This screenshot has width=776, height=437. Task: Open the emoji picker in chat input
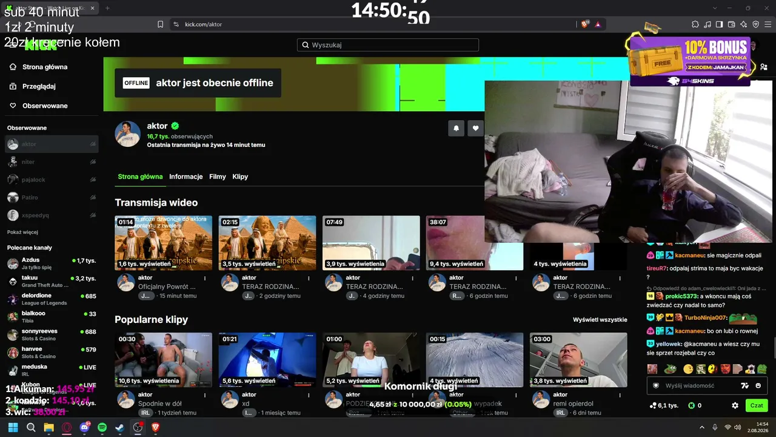pyautogui.click(x=758, y=385)
